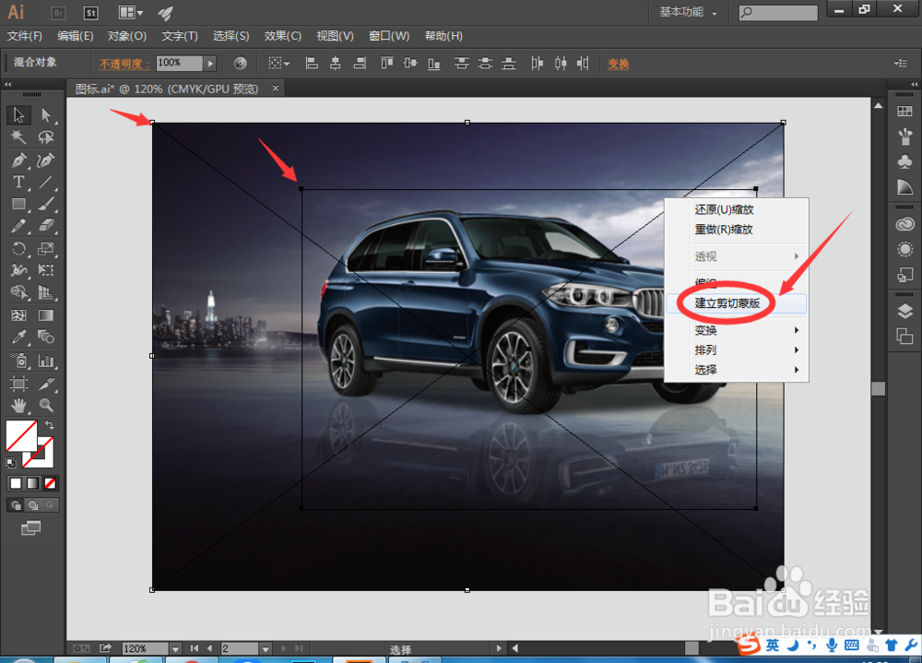Image resolution: width=922 pixels, height=663 pixels.
Task: Activate the Hand tool
Action: click(x=18, y=406)
